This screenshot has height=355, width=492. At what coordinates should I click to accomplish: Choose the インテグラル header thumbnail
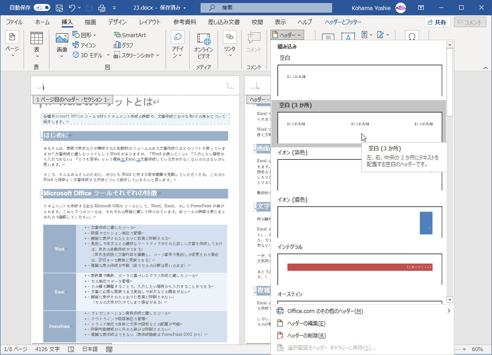click(x=360, y=269)
